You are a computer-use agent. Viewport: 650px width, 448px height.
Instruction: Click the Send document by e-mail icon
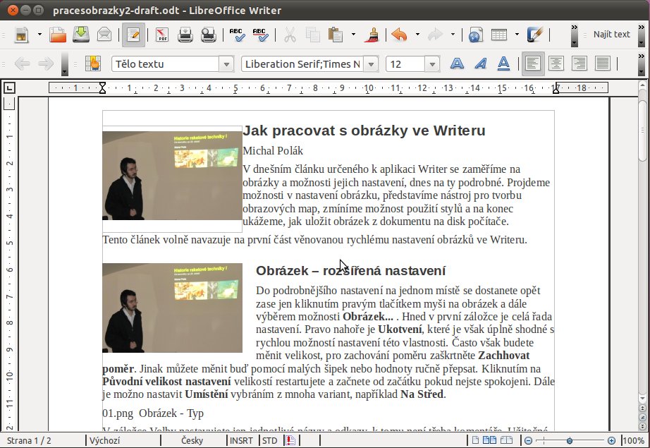tap(104, 35)
